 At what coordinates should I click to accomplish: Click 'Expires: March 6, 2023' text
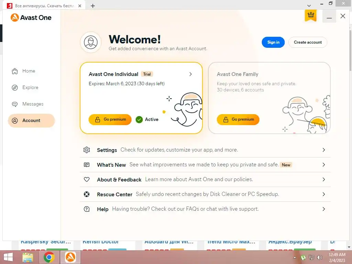(112, 84)
